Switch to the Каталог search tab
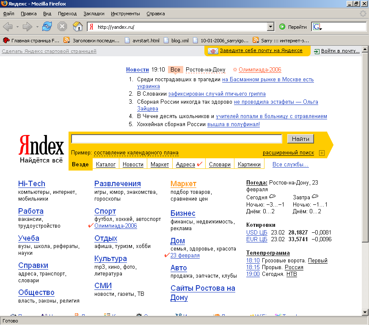The width and height of the screenshot is (369, 325). [x=106, y=164]
